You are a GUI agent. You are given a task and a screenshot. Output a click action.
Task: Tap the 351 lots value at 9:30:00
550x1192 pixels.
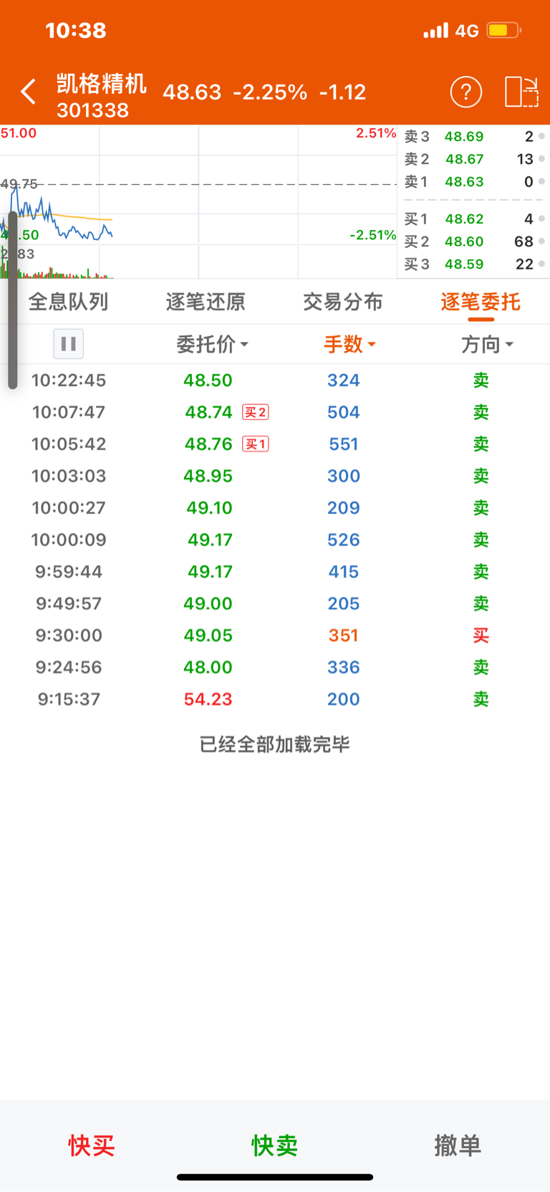pyautogui.click(x=344, y=635)
